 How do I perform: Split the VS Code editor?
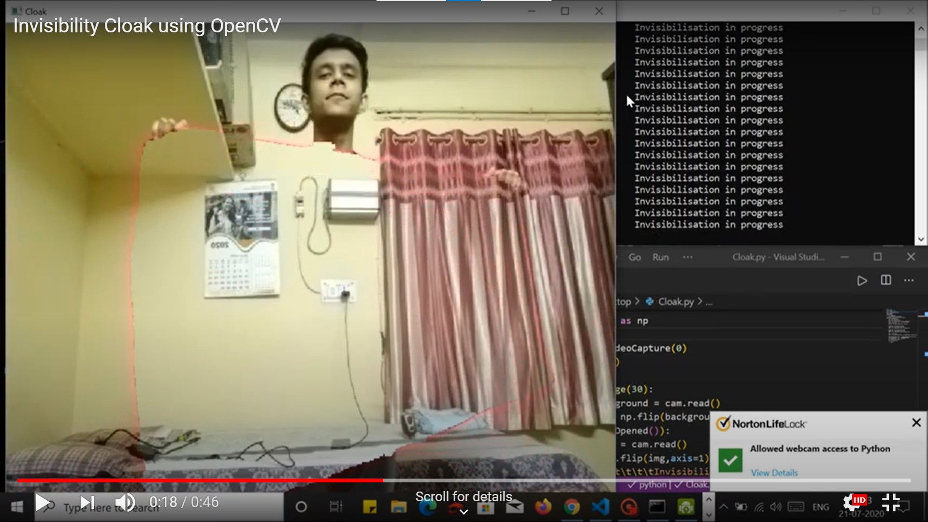[x=886, y=280]
